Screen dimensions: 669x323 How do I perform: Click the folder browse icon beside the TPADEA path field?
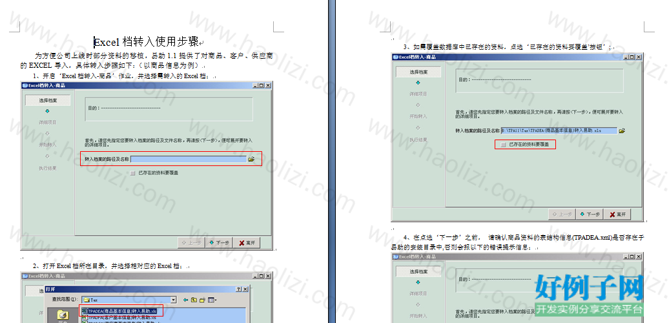622,130
